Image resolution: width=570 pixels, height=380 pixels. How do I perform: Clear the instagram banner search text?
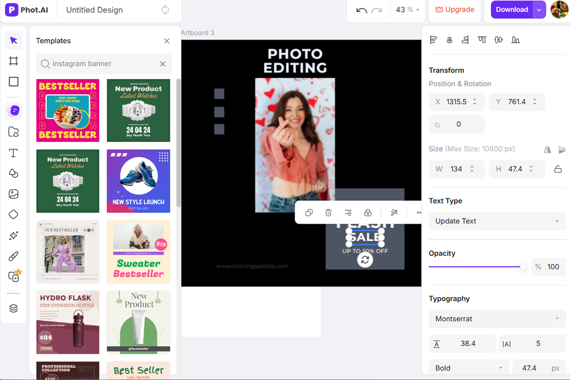point(163,64)
